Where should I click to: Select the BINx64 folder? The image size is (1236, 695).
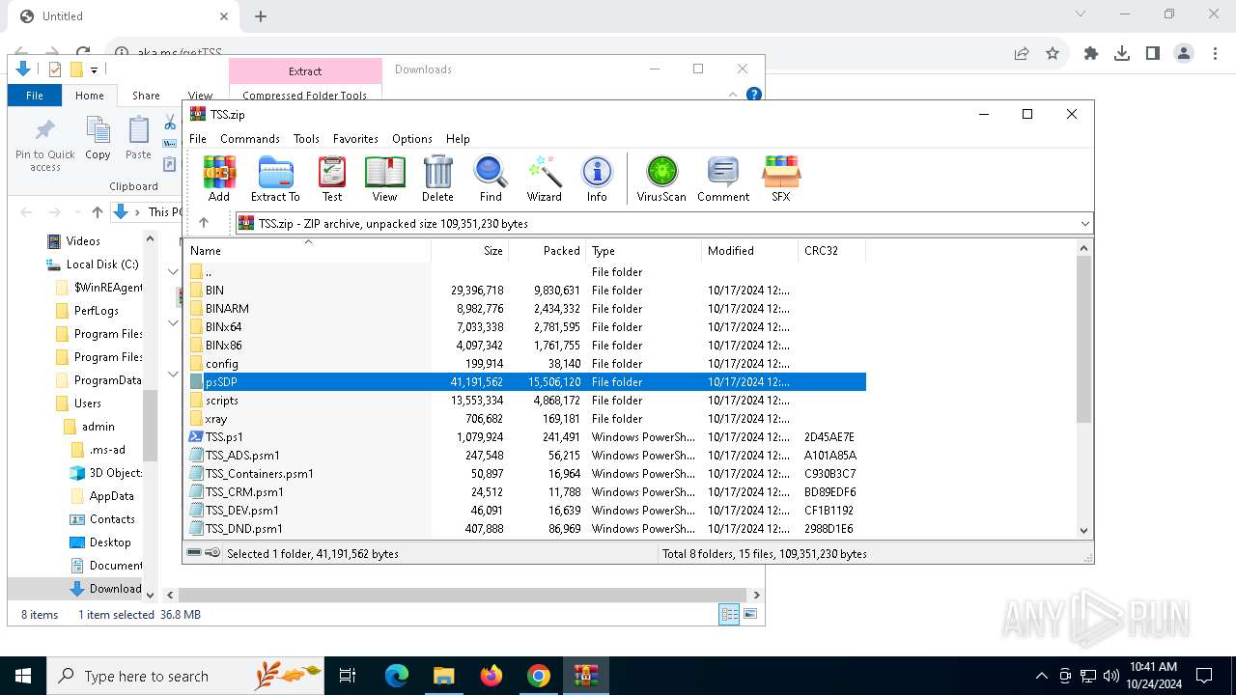526,326
